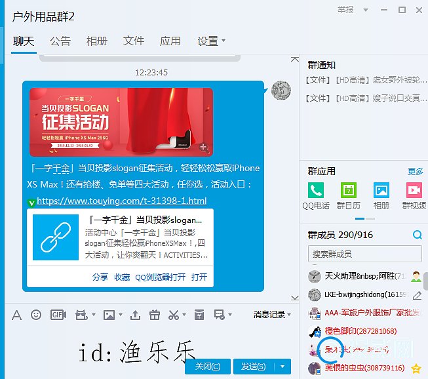Screen dimensions: 428x379
Task: Click the link card title 「一字千金」当贝投影slogan
Action: point(146,220)
